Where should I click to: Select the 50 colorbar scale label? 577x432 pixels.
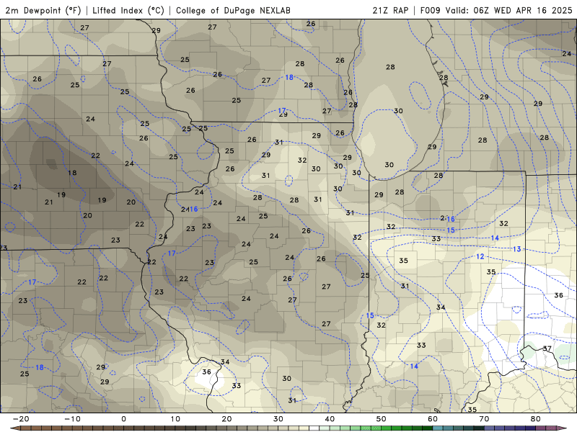[382, 419]
